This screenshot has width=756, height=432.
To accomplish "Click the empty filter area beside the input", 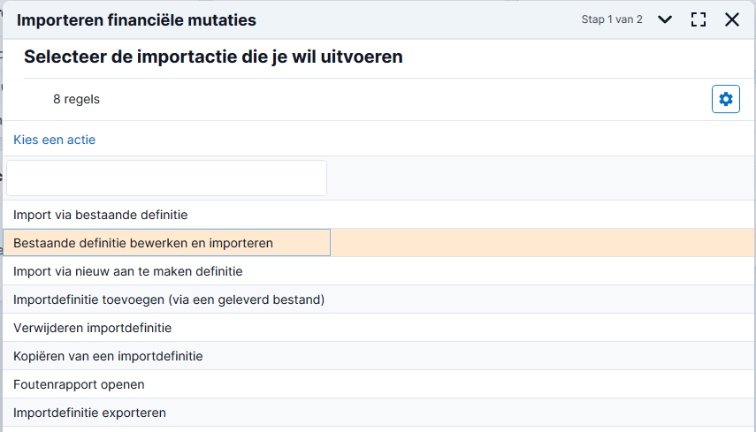I will [x=540, y=178].
